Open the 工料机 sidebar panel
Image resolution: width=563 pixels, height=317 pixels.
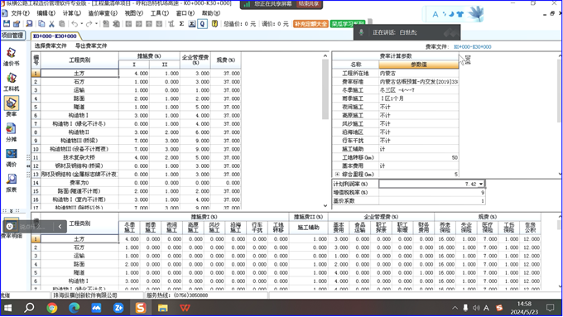11,82
